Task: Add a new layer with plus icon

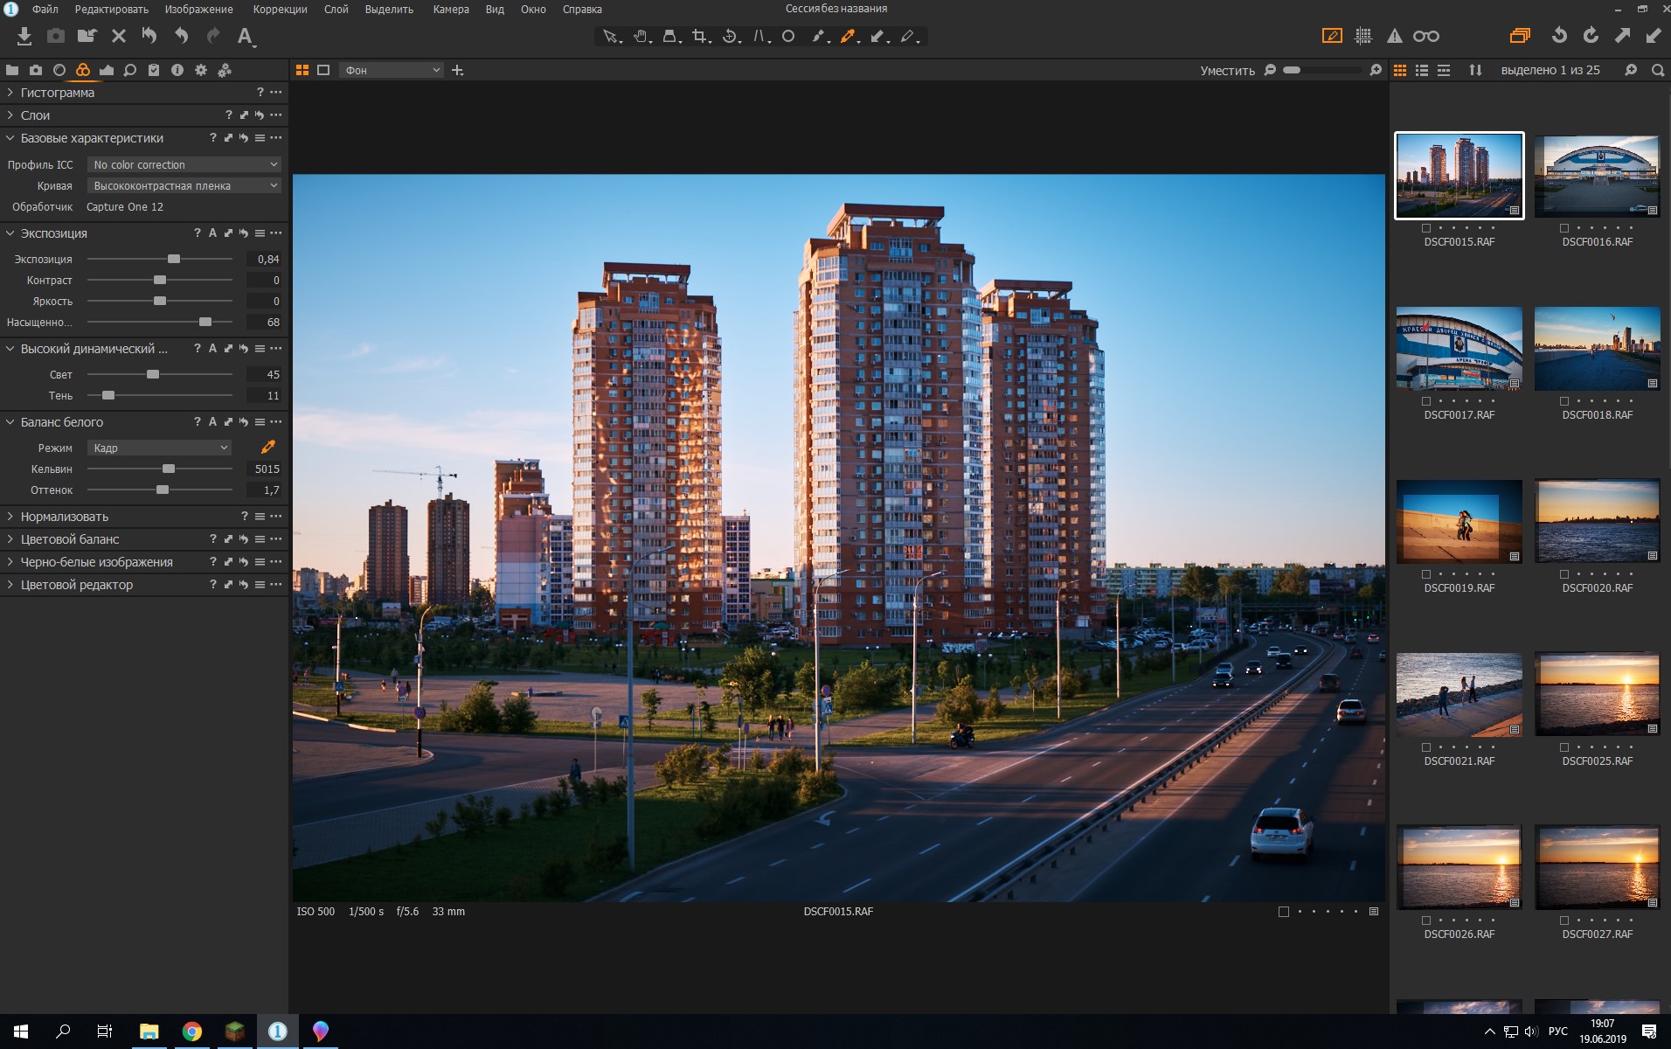Action: coord(457,70)
